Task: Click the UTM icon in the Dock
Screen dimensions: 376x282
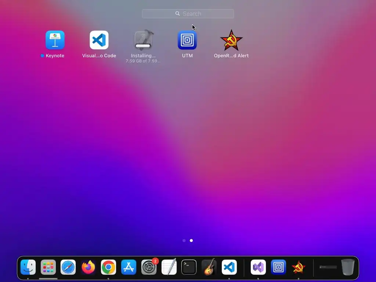Action: [x=278, y=267]
